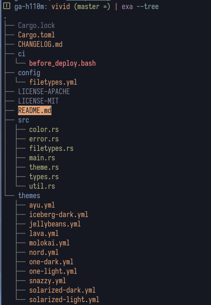Click the --tree flag

148,7
